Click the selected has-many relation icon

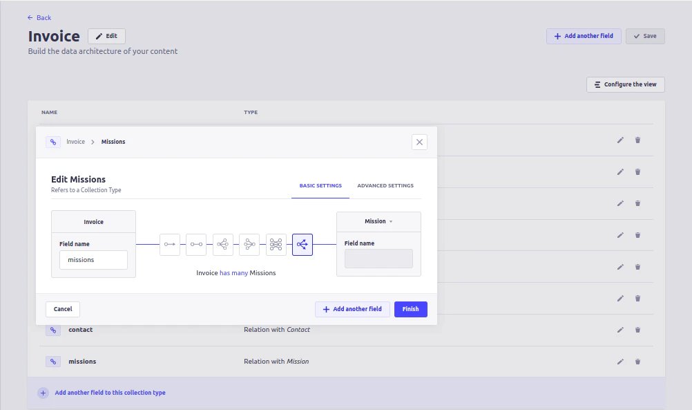[x=302, y=244]
